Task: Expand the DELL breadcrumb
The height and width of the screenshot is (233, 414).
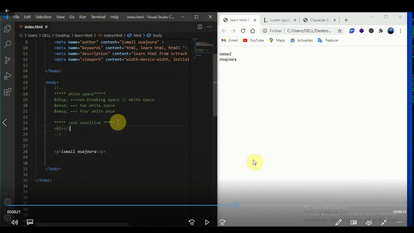Action: click(x=46, y=35)
